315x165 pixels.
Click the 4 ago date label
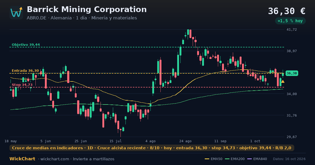point(150,141)
